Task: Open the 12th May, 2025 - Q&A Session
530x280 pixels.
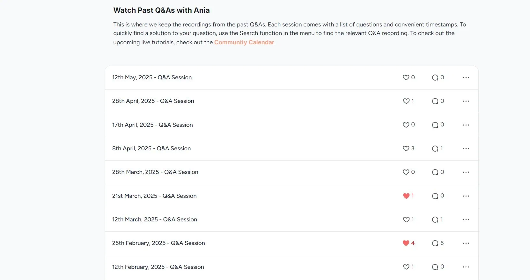Action: 152,77
